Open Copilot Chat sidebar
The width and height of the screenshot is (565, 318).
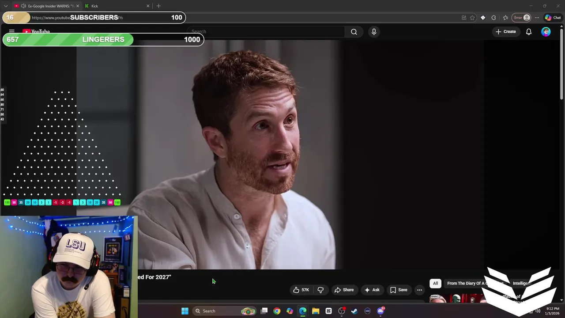pyautogui.click(x=553, y=18)
